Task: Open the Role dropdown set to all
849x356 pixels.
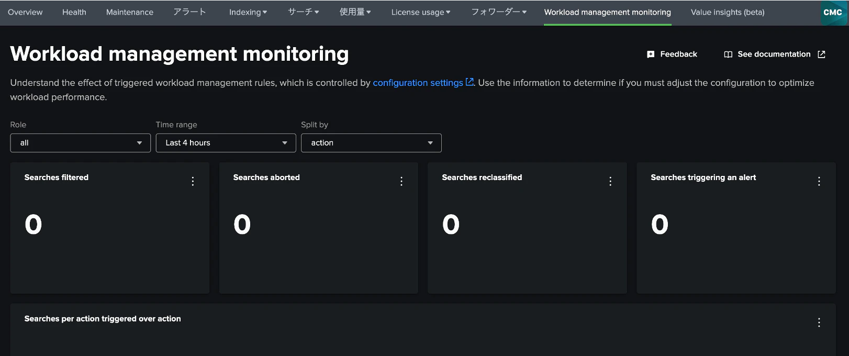Action: 80,143
